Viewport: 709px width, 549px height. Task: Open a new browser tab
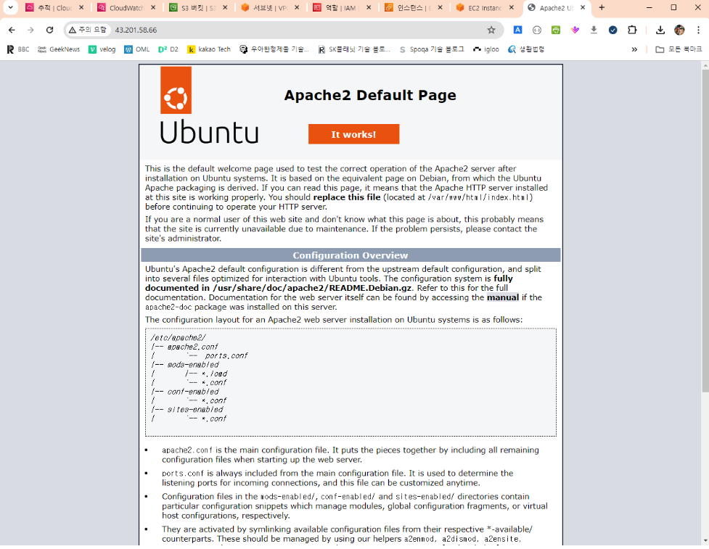602,8
